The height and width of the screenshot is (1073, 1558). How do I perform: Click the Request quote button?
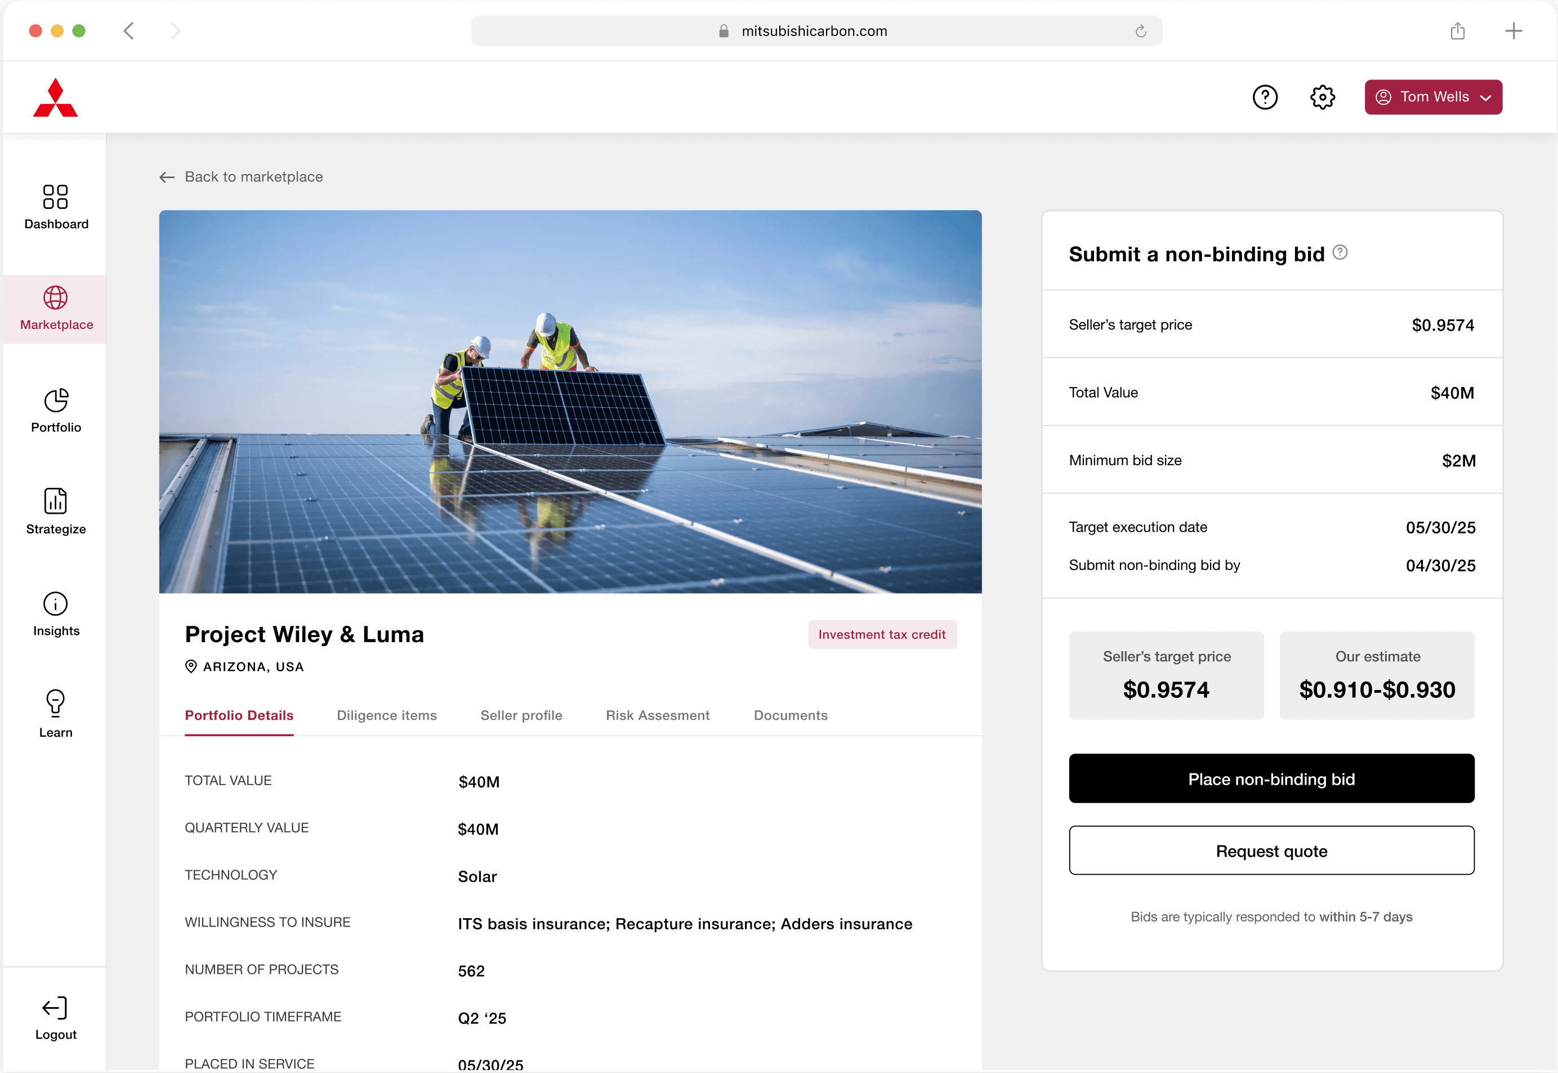(1271, 851)
